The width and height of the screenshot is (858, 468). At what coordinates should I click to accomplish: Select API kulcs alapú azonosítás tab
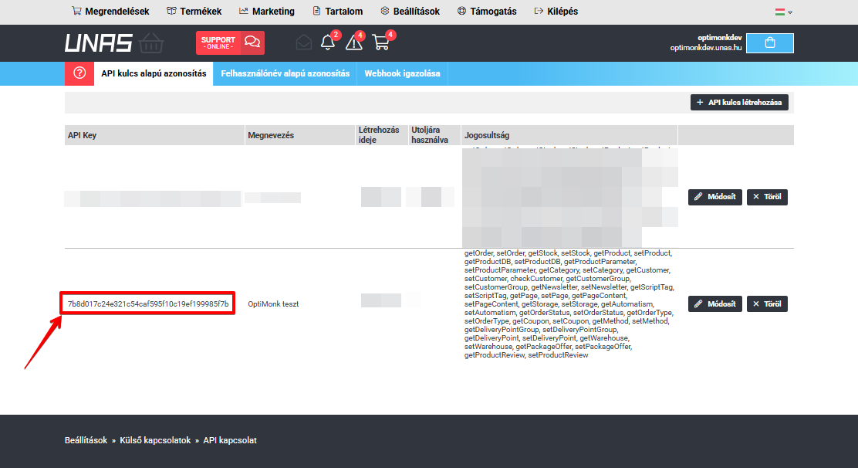coord(154,73)
